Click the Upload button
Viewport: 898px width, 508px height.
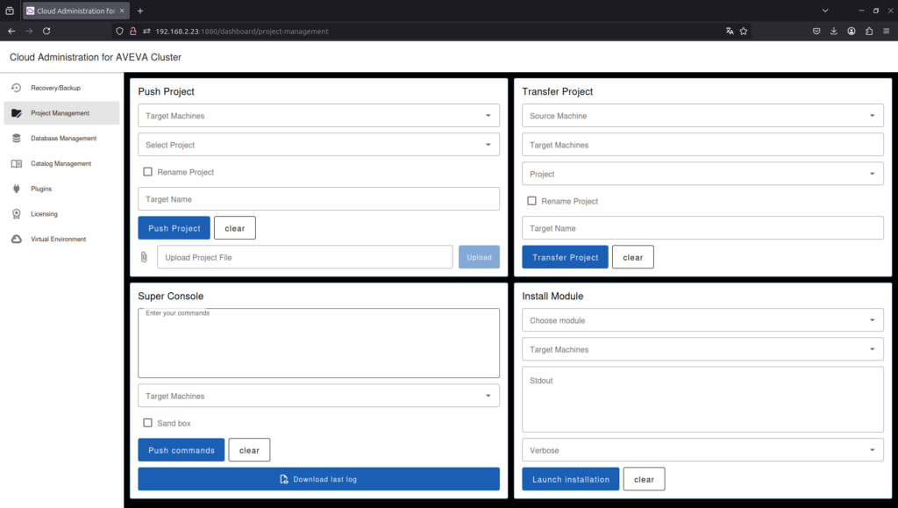(x=479, y=257)
